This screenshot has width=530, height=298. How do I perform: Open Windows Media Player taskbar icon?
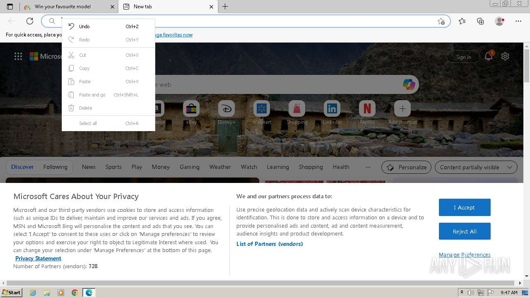[x=61, y=293]
